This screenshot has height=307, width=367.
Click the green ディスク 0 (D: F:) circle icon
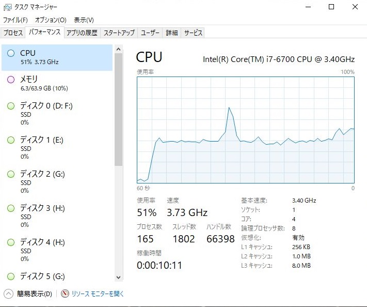(x=11, y=106)
